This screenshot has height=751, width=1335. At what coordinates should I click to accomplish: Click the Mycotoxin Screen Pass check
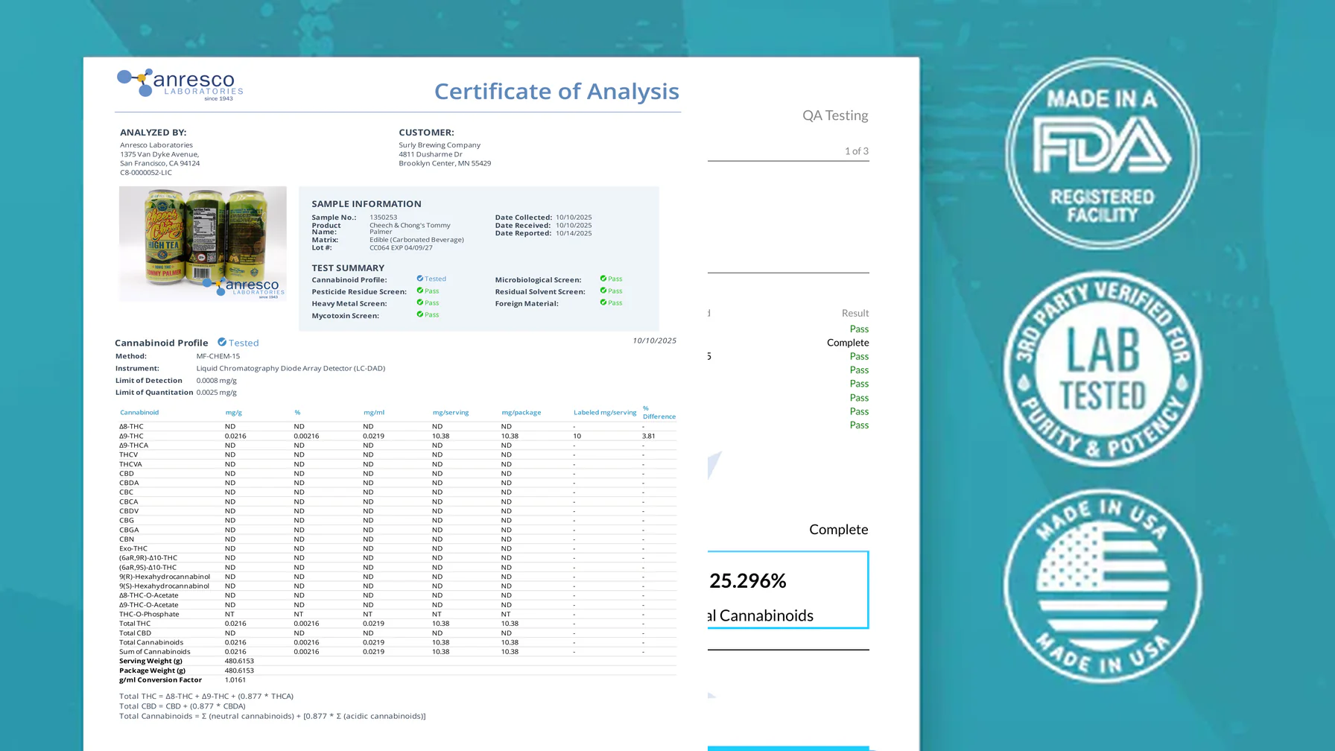click(x=420, y=314)
